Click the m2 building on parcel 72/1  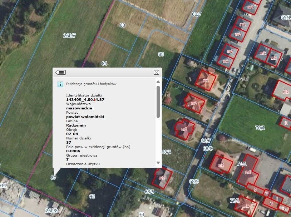(x=246, y=206)
